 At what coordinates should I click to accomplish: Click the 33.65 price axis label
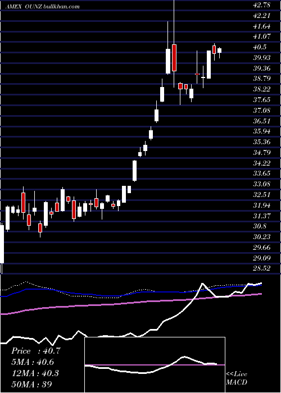262,173
